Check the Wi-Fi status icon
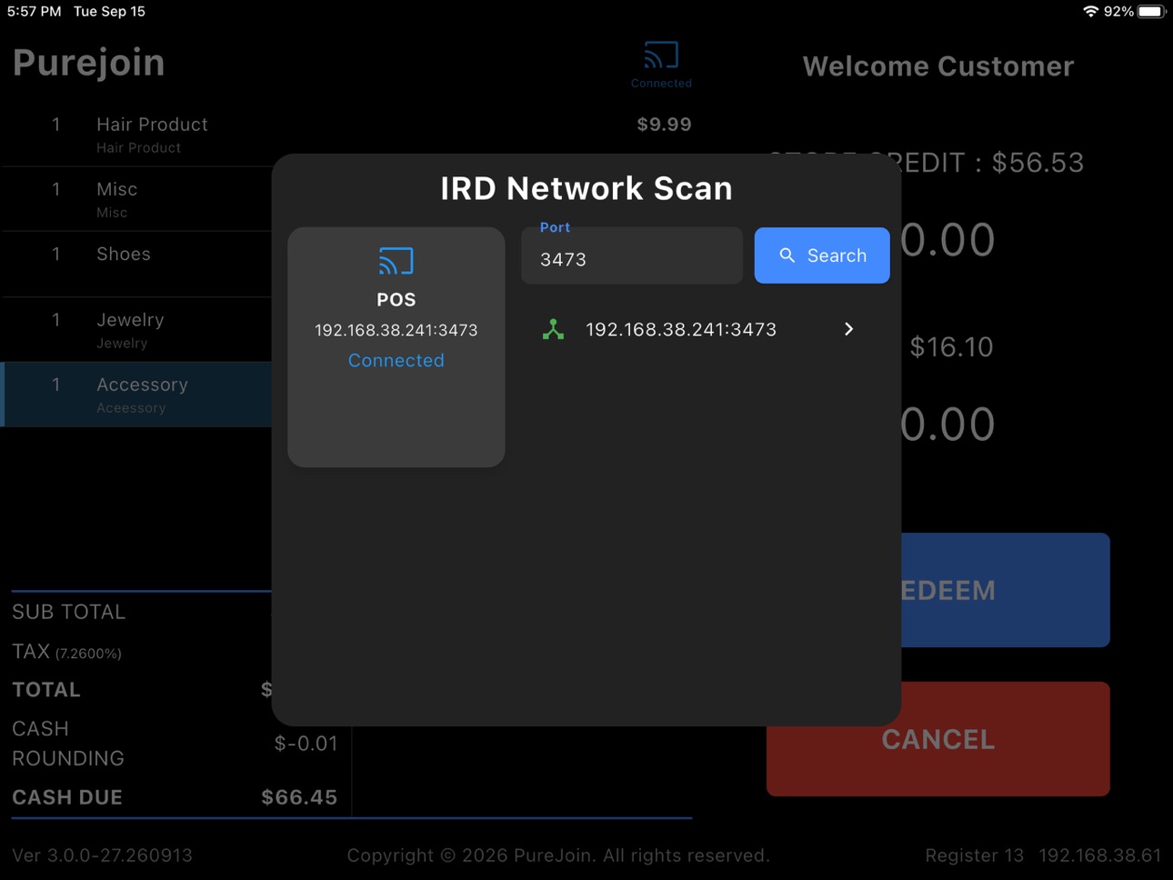 coord(1090,11)
